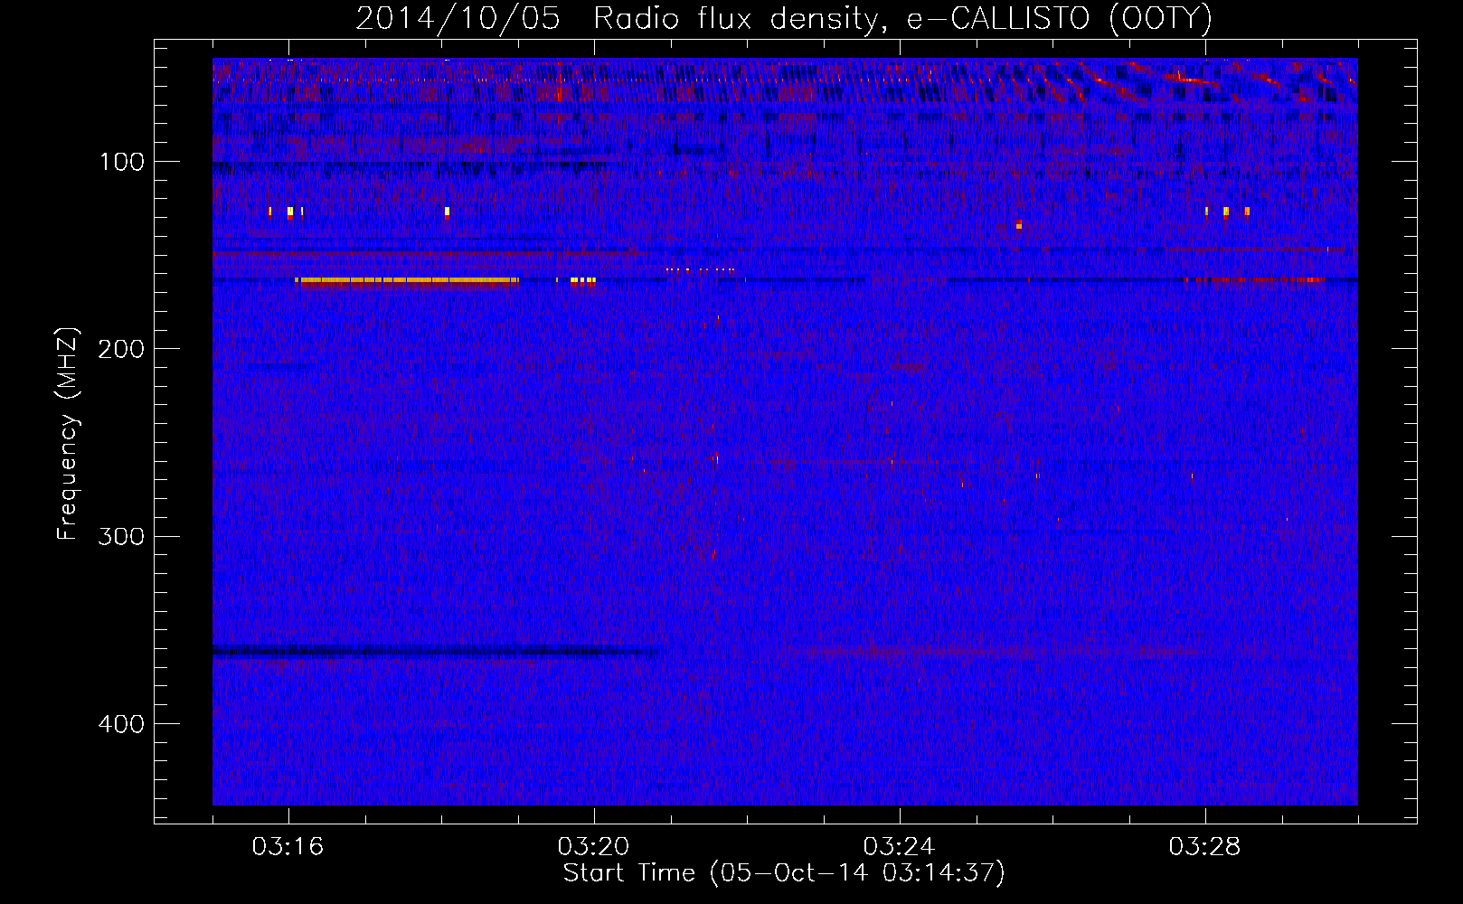Click the '200' frequency tick label
The width and height of the screenshot is (1463, 904).
click(121, 349)
